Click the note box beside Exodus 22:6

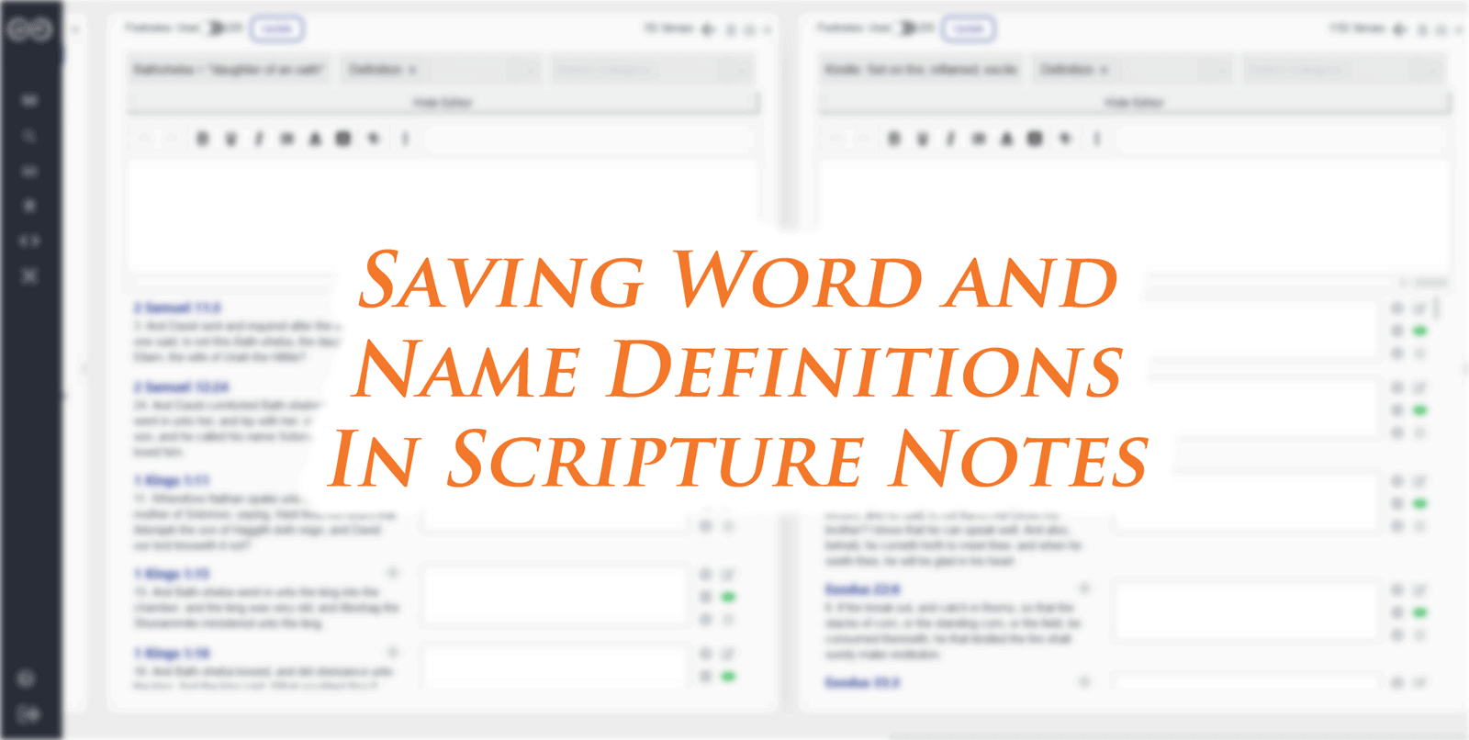(1246, 611)
